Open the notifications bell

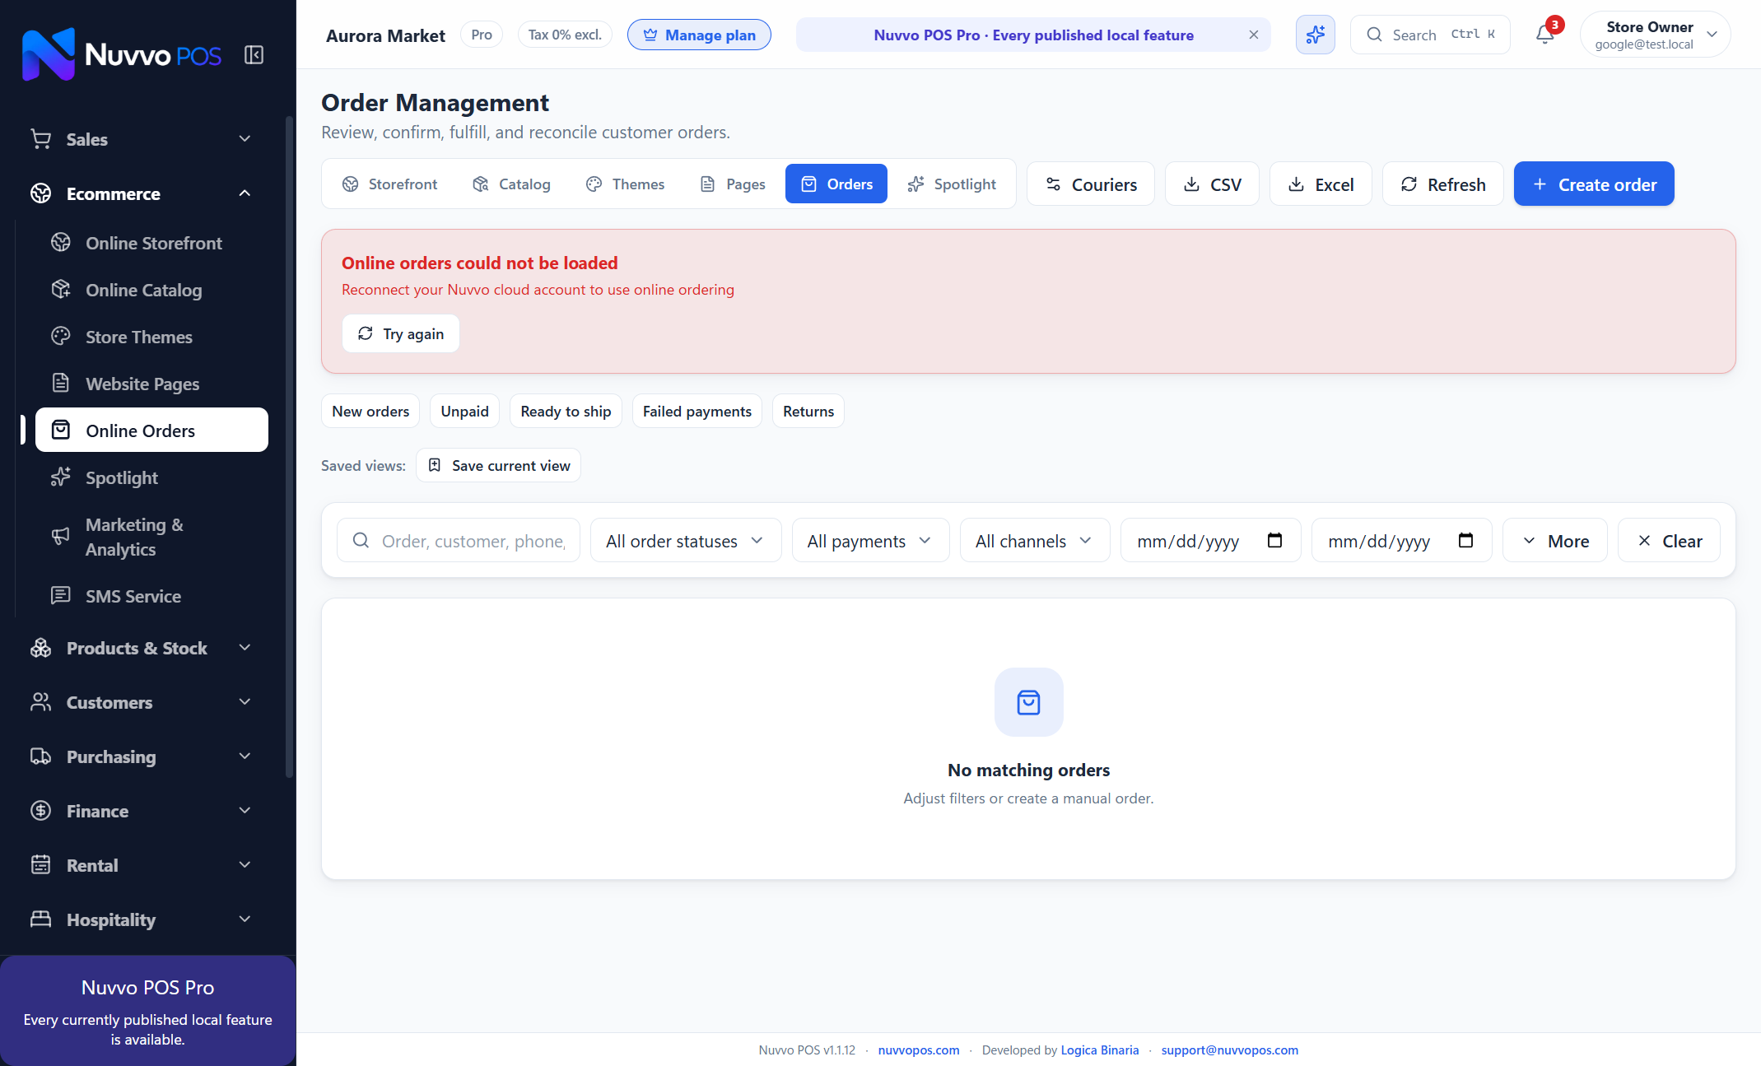click(x=1545, y=35)
